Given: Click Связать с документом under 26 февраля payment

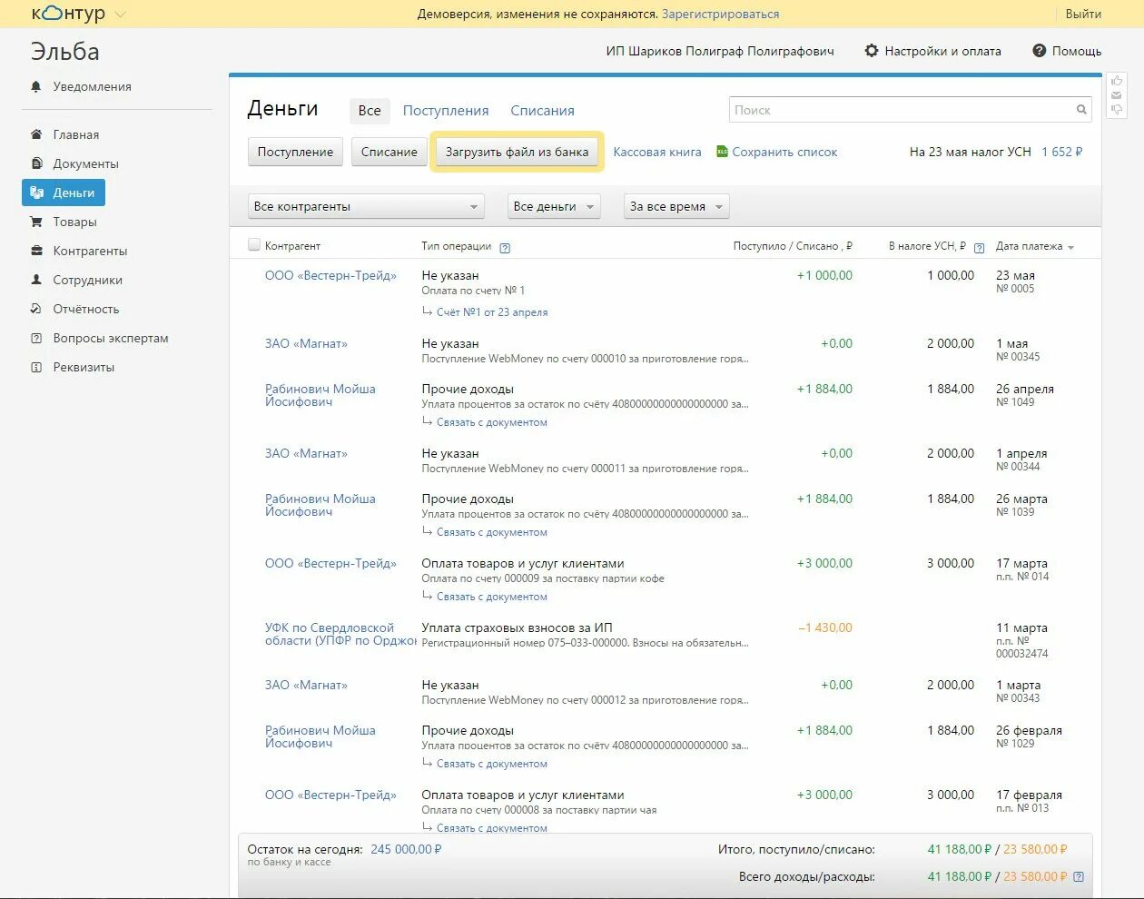Looking at the screenshot, I should (x=492, y=764).
